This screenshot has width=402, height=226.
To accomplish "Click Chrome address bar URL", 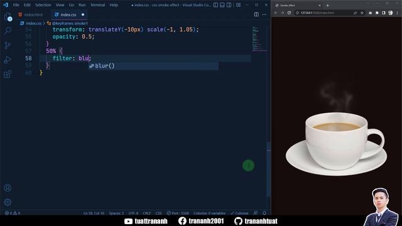I will pyautogui.click(x=317, y=13).
